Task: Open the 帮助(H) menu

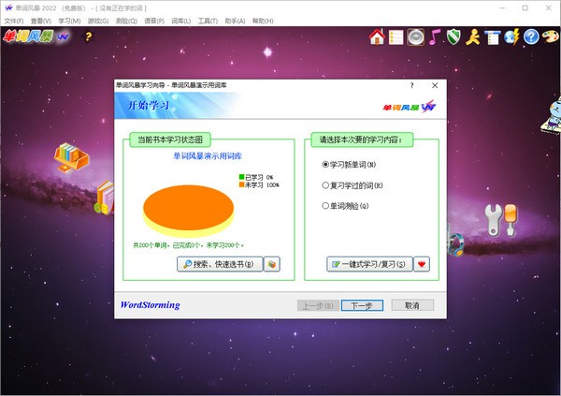Action: [x=263, y=22]
